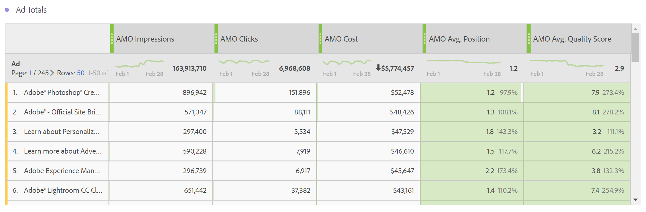
Task: Select the AMO Clicks column header
Action: 239,39
